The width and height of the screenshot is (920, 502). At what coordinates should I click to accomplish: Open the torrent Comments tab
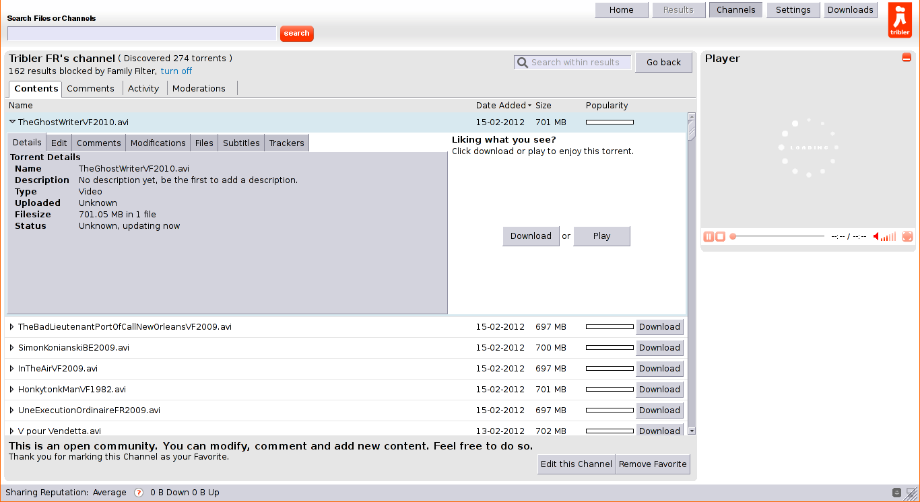(99, 143)
